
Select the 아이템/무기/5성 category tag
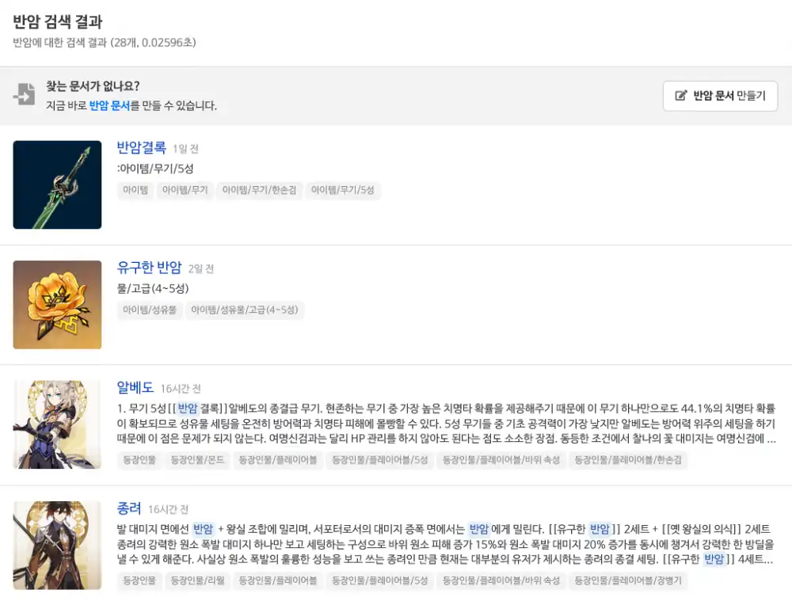(x=343, y=190)
